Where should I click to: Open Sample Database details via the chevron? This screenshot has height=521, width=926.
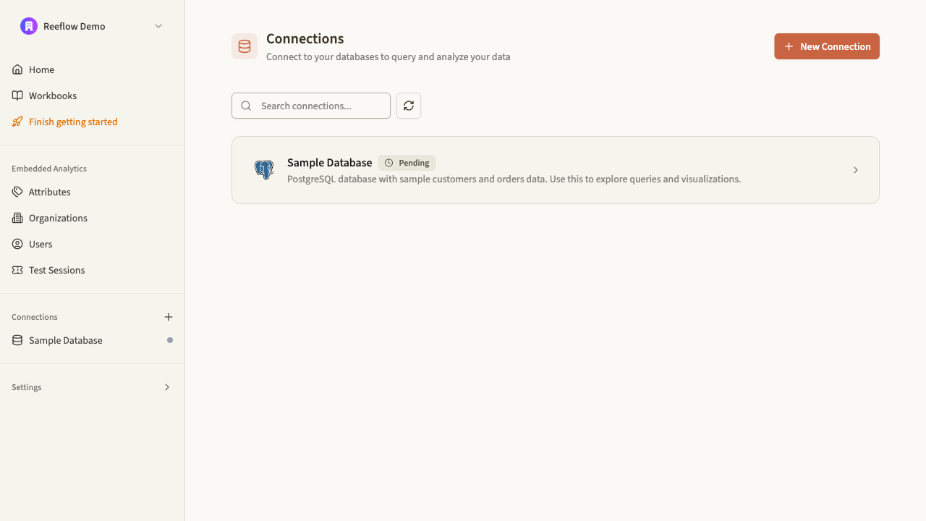[x=856, y=170]
